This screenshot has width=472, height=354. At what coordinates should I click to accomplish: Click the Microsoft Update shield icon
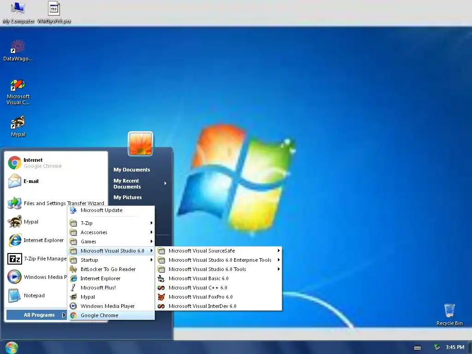(x=73, y=210)
